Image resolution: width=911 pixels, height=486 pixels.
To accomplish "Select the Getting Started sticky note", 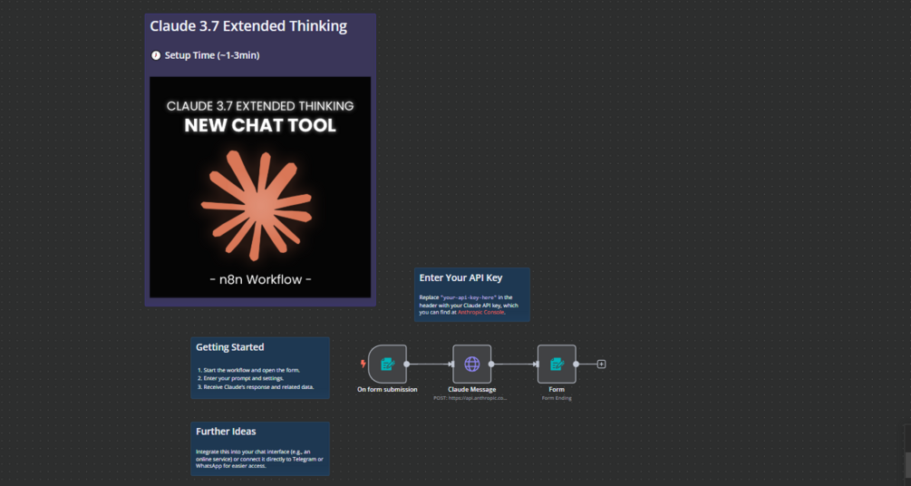I will point(260,368).
